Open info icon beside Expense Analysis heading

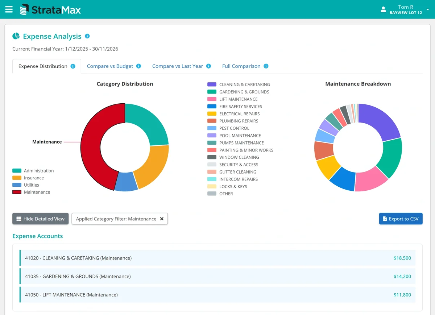click(x=87, y=36)
